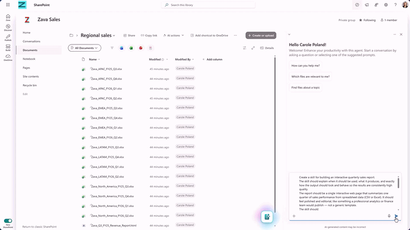
Task: Expand the Regional sales folder dropdown
Action: (114, 35)
